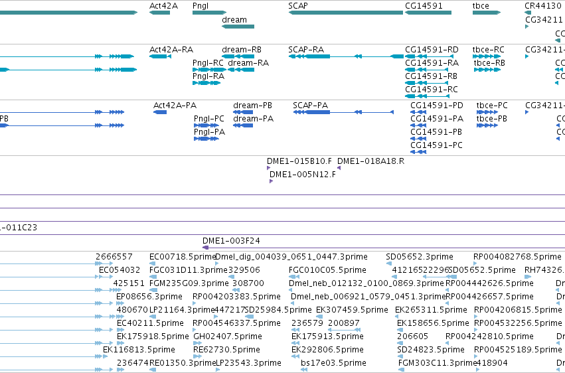Select the bs17e03.5prime EST
The width and height of the screenshot is (565, 373).
(x=304, y=370)
